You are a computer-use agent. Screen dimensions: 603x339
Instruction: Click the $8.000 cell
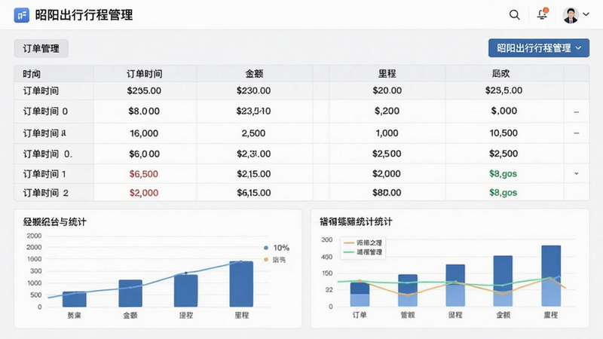point(144,111)
